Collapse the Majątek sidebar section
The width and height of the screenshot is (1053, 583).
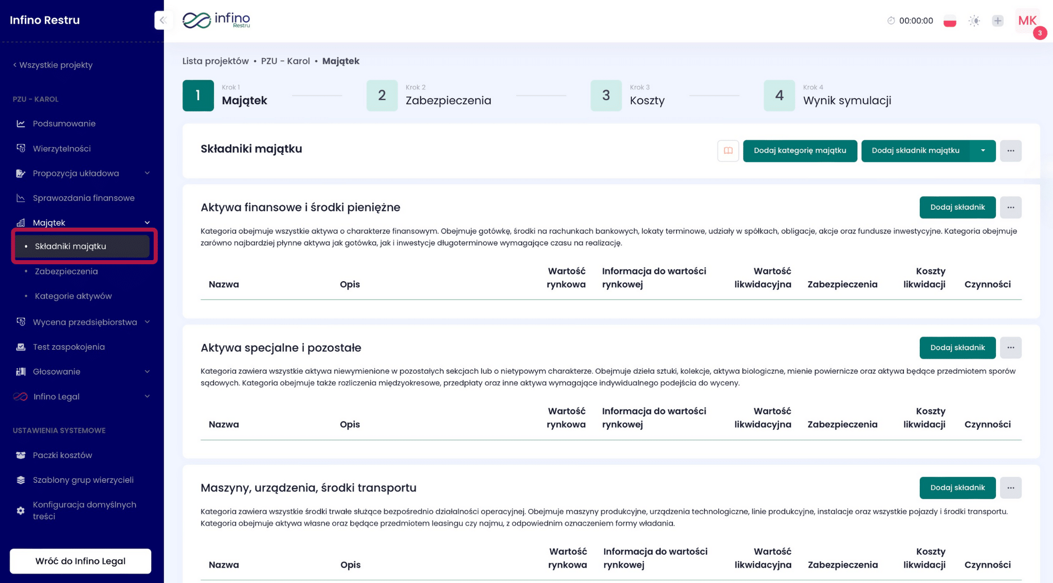(147, 223)
